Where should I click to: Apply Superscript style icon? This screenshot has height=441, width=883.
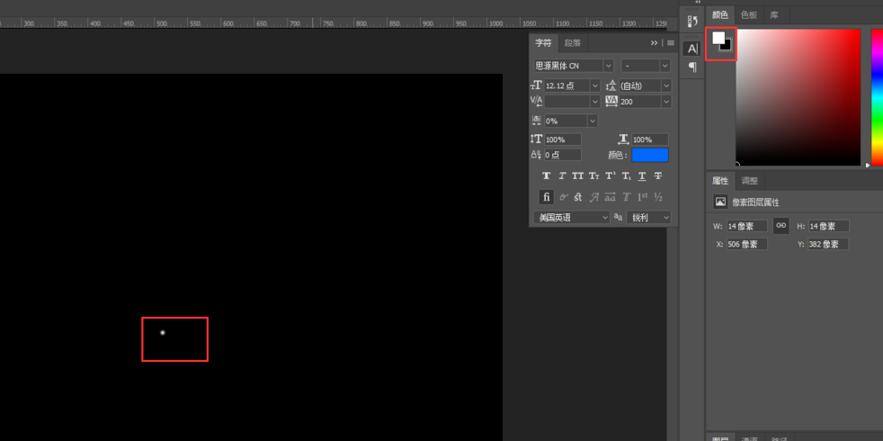click(611, 176)
